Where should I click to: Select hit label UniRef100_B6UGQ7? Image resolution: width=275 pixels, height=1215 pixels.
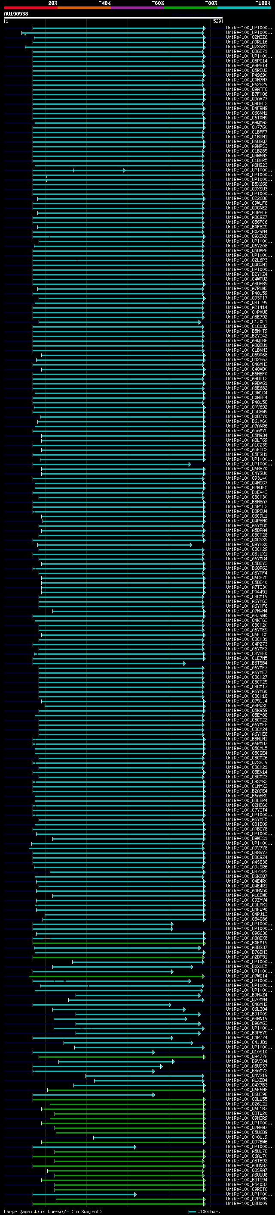click(247, 141)
